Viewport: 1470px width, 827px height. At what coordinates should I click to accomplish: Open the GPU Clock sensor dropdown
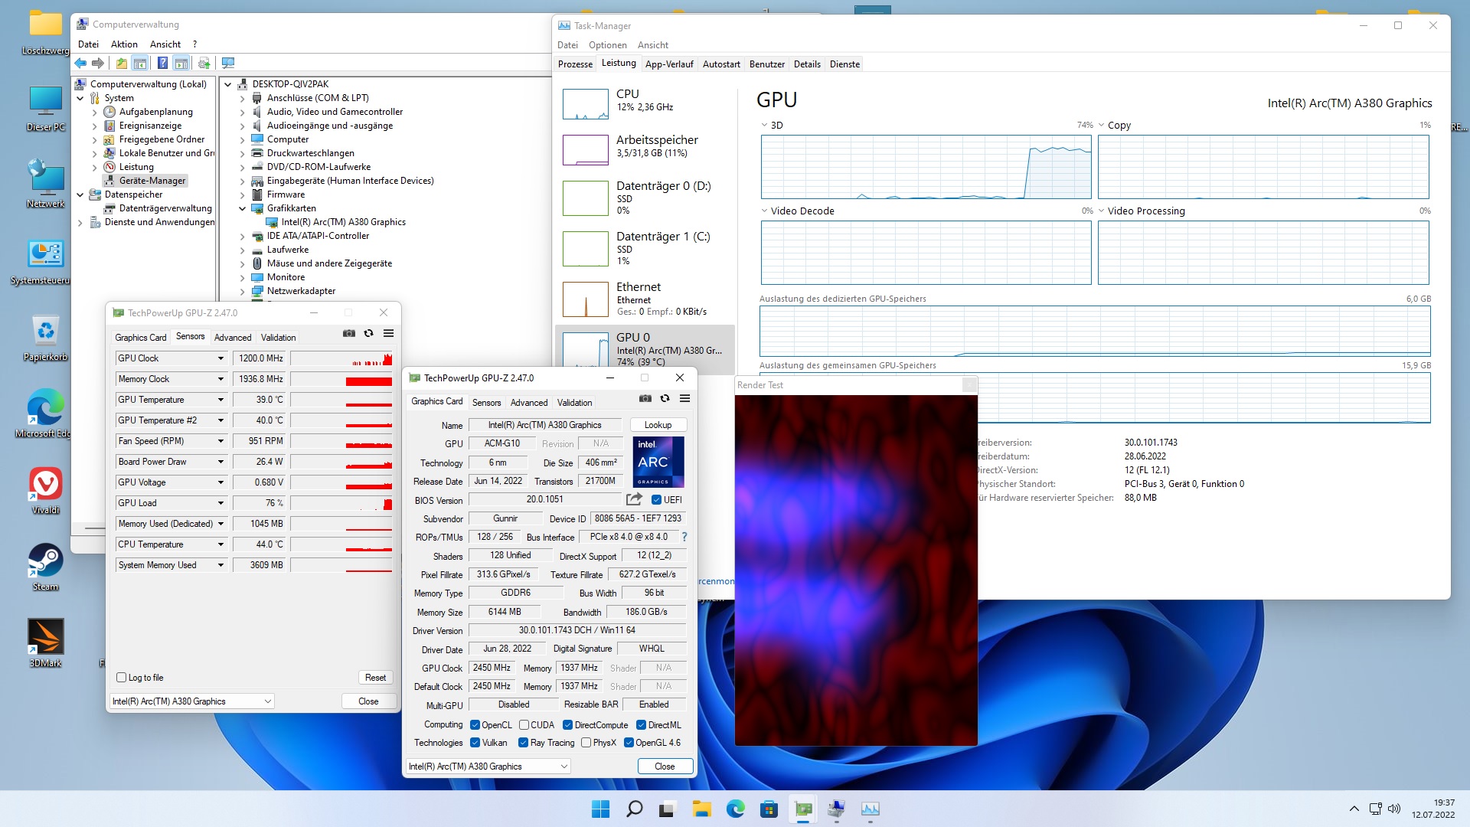[220, 358]
